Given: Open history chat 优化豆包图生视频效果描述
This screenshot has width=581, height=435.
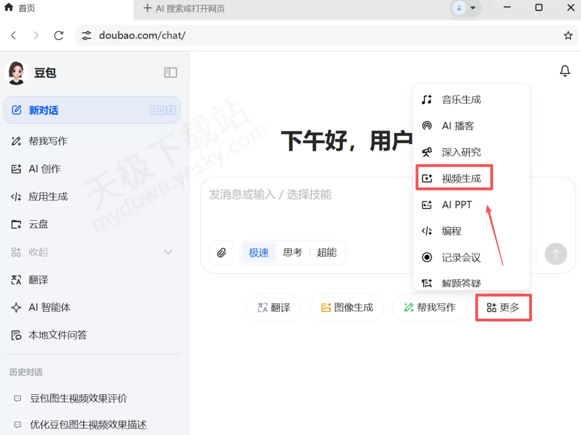Looking at the screenshot, I should click(x=92, y=425).
